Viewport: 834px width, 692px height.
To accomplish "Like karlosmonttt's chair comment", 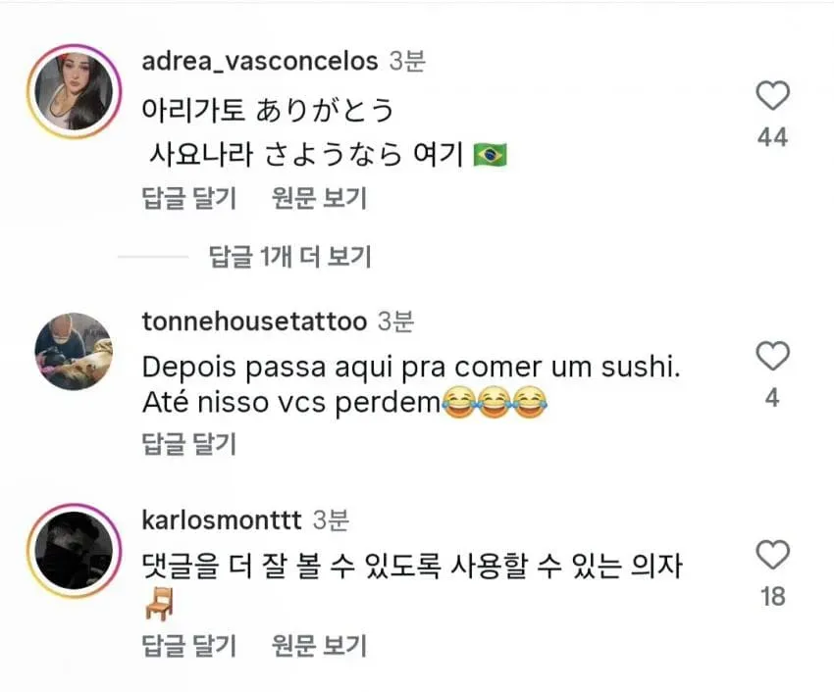I will (772, 555).
